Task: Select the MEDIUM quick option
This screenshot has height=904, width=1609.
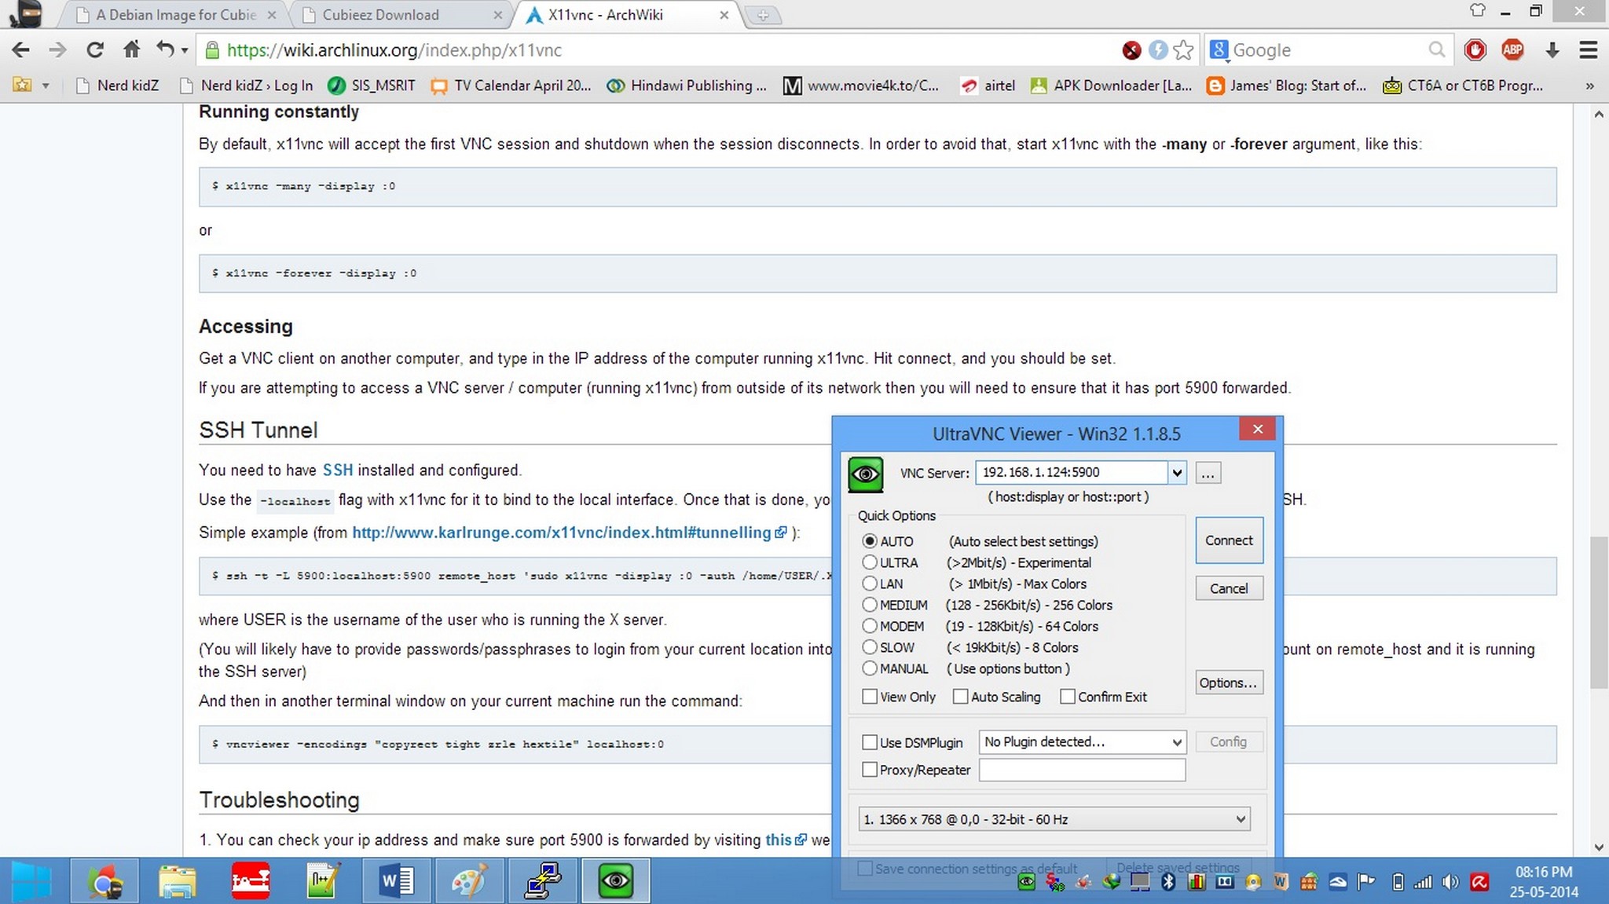Action: pos(869,605)
